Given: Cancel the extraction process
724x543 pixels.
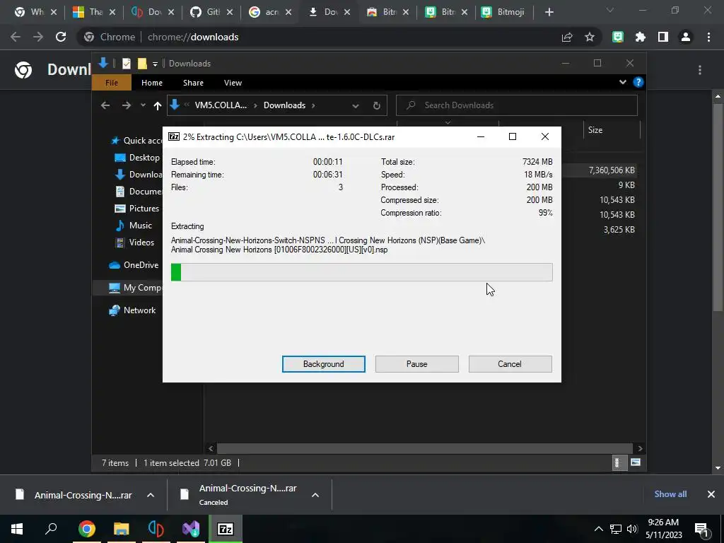Looking at the screenshot, I should coord(510,364).
